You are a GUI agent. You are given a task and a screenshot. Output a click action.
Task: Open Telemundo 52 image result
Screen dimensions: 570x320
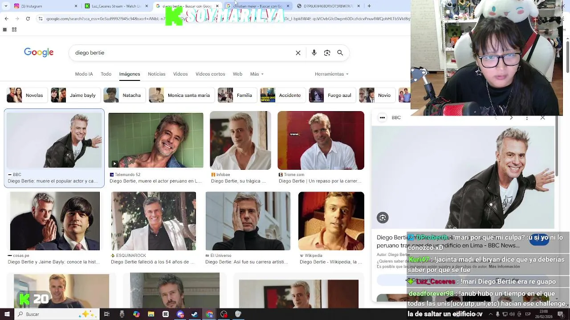pyautogui.click(x=156, y=140)
